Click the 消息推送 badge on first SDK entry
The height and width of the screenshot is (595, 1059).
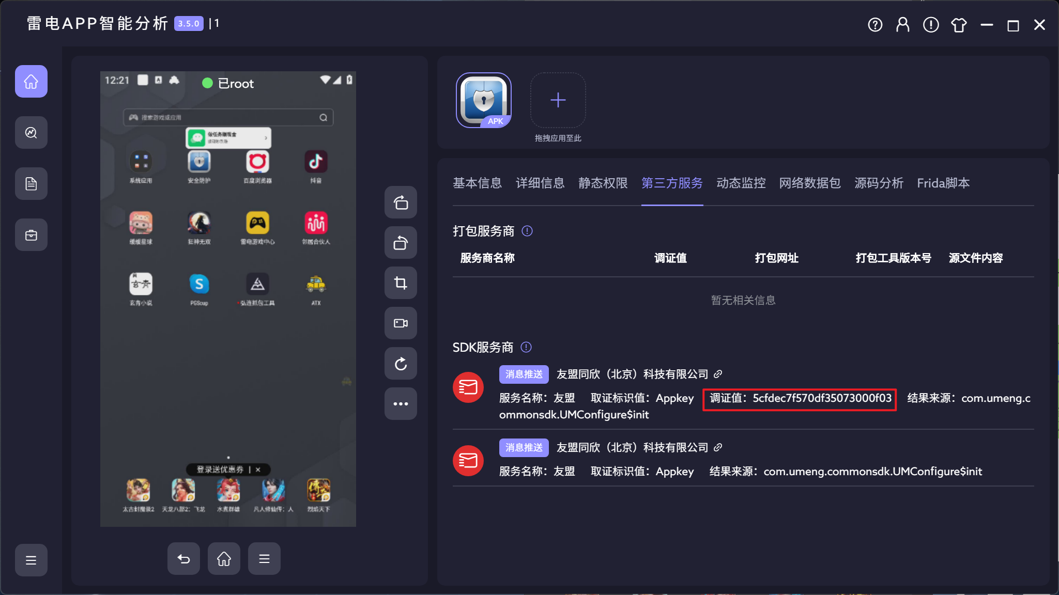(523, 374)
